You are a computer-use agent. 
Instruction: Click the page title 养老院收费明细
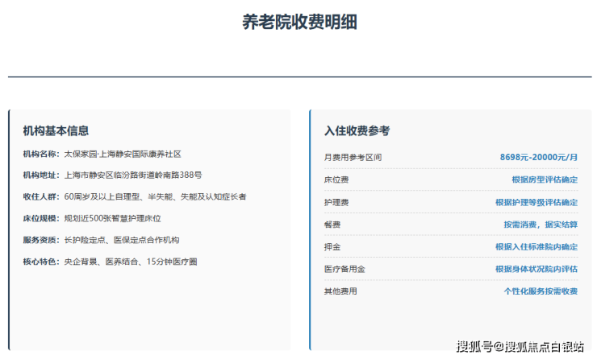[299, 22]
